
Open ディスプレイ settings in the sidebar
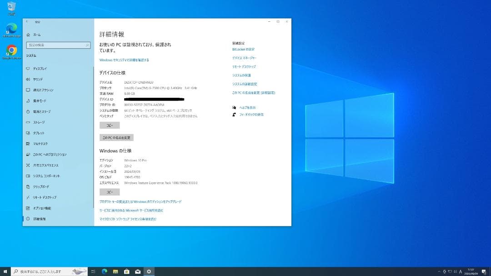click(x=41, y=68)
